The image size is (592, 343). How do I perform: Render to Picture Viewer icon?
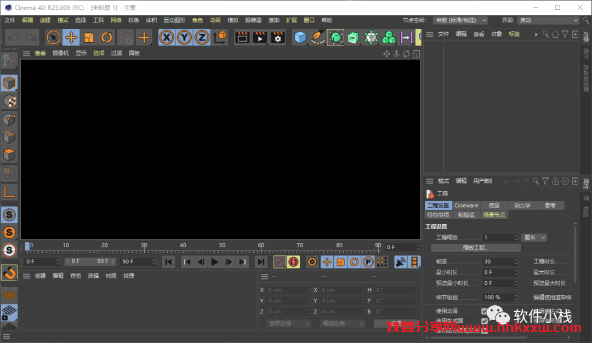(x=260, y=37)
